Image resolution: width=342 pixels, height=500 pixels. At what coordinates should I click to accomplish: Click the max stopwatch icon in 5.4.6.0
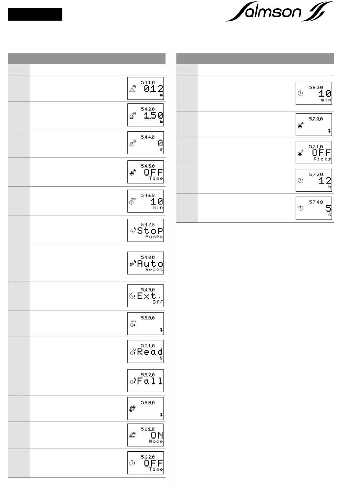[132, 202]
